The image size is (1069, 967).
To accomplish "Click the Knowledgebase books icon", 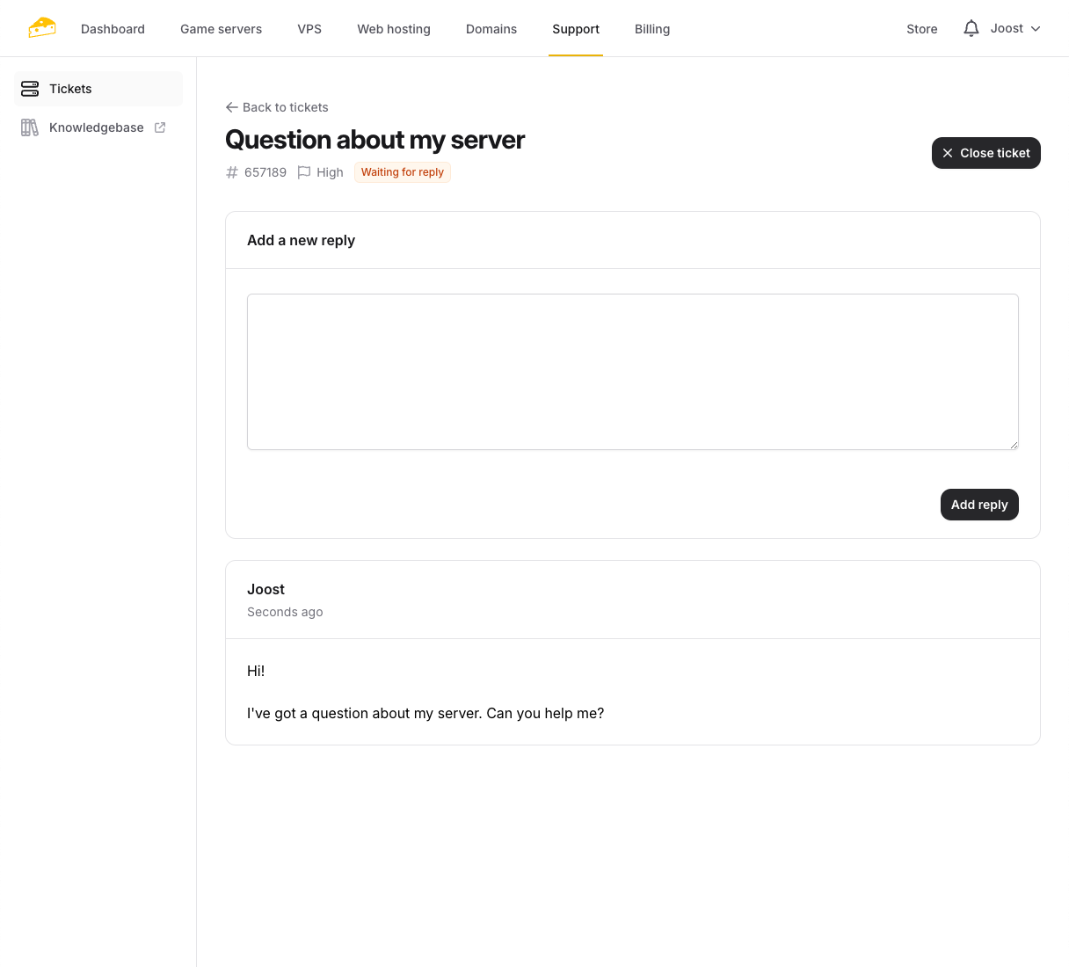I will pyautogui.click(x=29, y=127).
